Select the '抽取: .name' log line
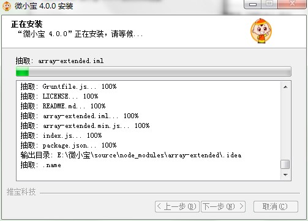This screenshot has height=221, width=308. tap(40, 165)
